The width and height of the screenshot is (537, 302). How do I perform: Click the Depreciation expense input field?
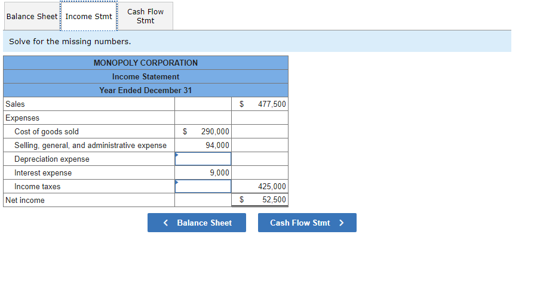203,159
